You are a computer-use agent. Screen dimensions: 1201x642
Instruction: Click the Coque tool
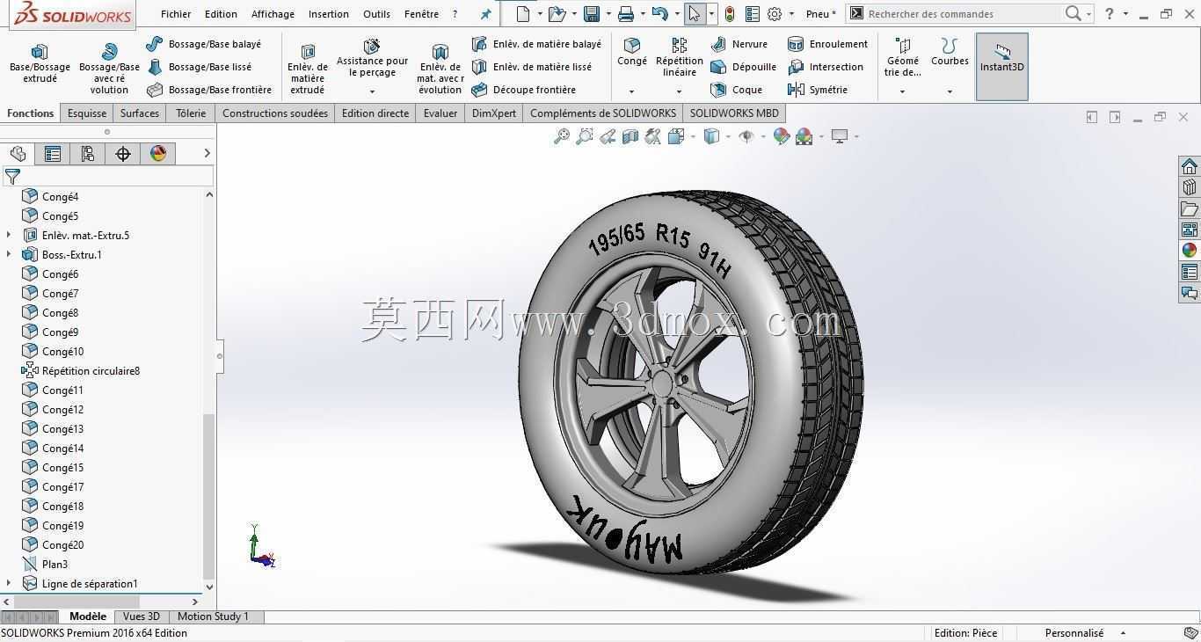tap(736, 90)
